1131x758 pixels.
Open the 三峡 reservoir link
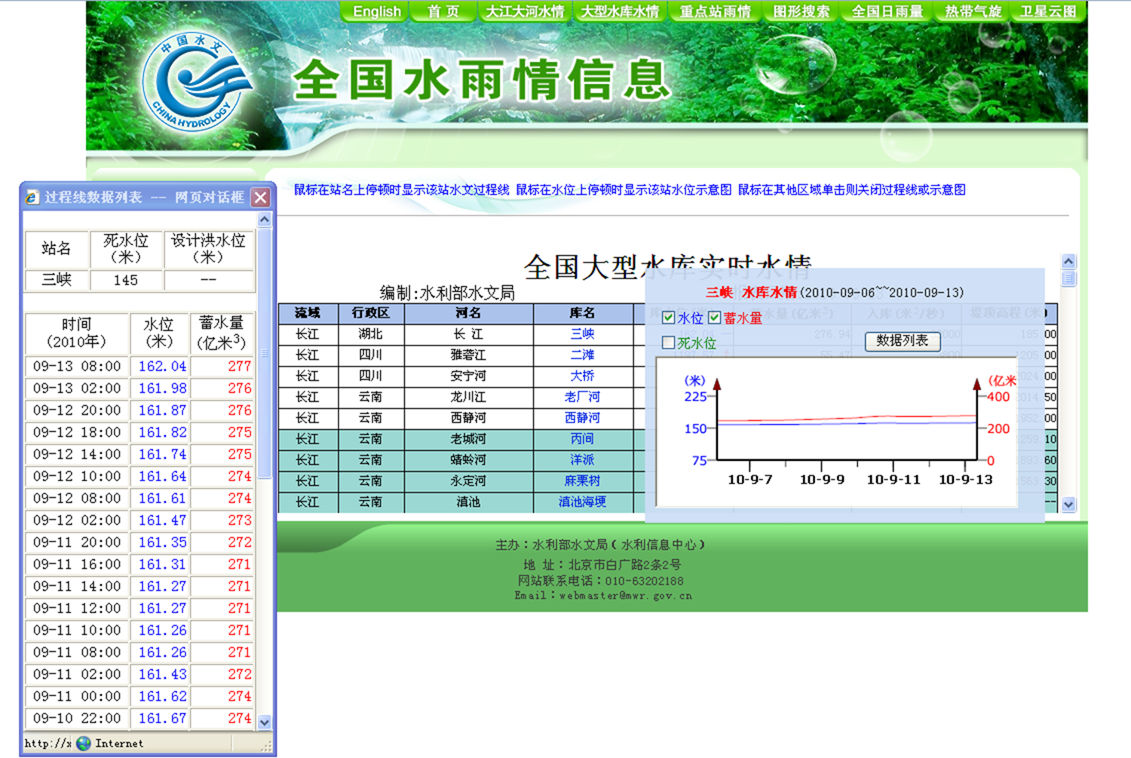[582, 333]
